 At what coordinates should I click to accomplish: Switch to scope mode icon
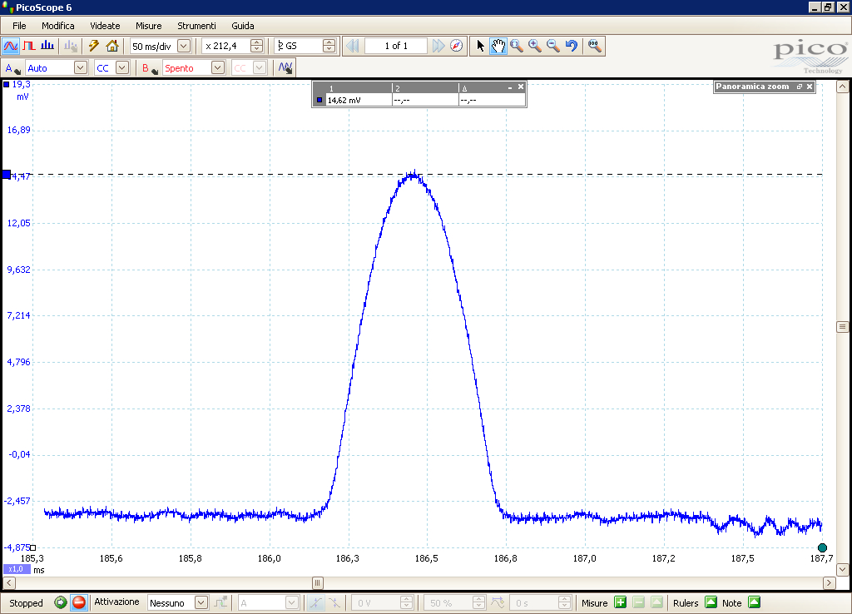tap(10, 47)
